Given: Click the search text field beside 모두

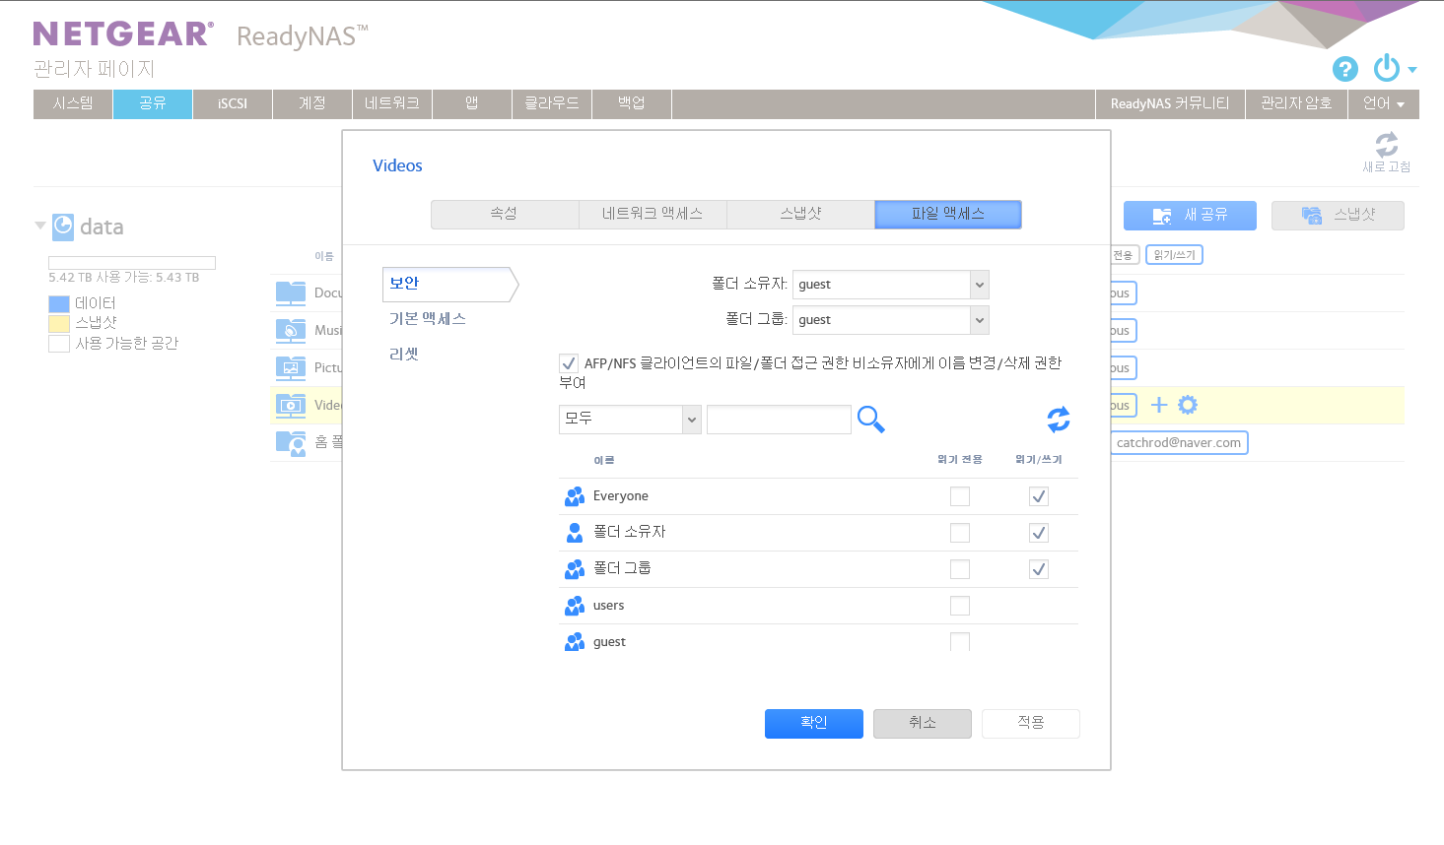Looking at the screenshot, I should coord(779,419).
